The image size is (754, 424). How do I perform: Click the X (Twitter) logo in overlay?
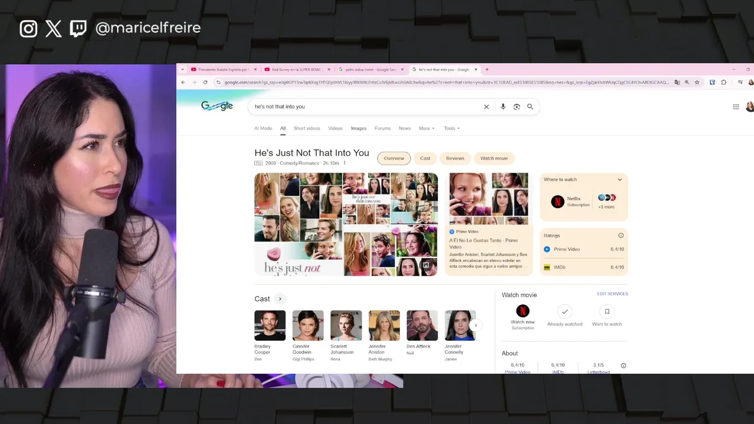point(54,28)
